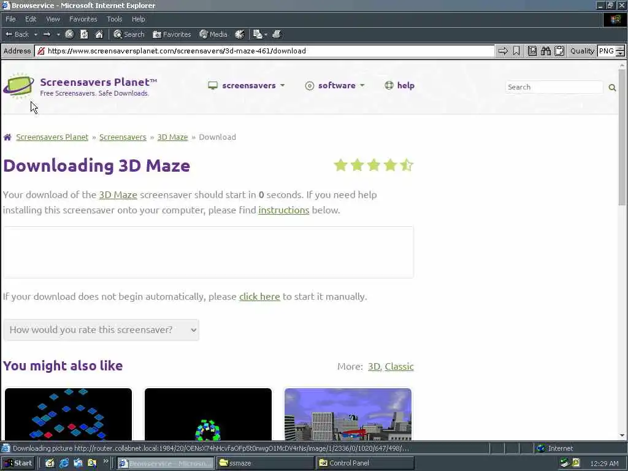Viewport: 628px width, 471px height.
Task: Click the address bar URL field
Action: pyautogui.click(x=264, y=51)
